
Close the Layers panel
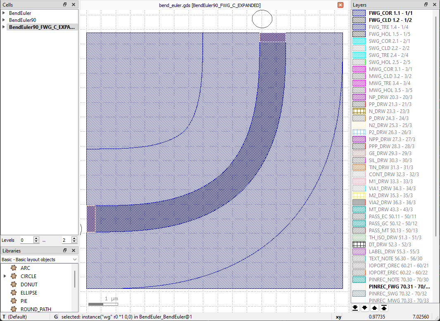435,5
